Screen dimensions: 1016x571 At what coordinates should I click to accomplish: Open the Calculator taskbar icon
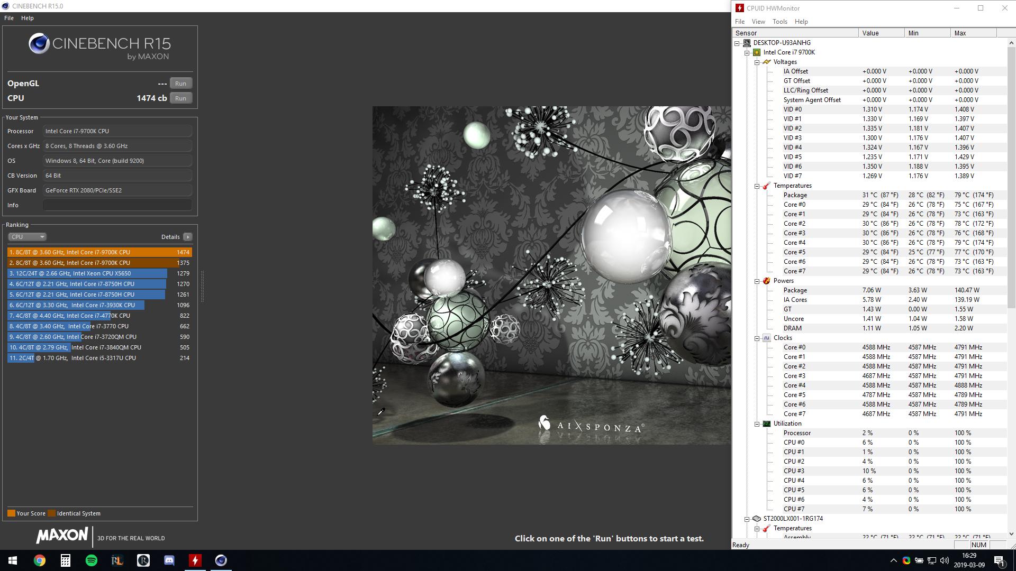coord(66,560)
